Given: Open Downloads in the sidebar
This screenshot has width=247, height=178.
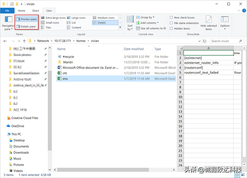Looking at the screenshot, I should point(19,153).
